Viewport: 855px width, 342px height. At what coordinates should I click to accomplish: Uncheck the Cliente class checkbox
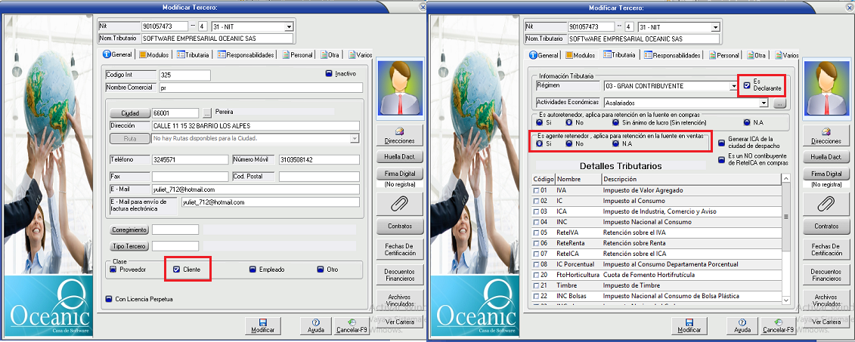click(176, 269)
